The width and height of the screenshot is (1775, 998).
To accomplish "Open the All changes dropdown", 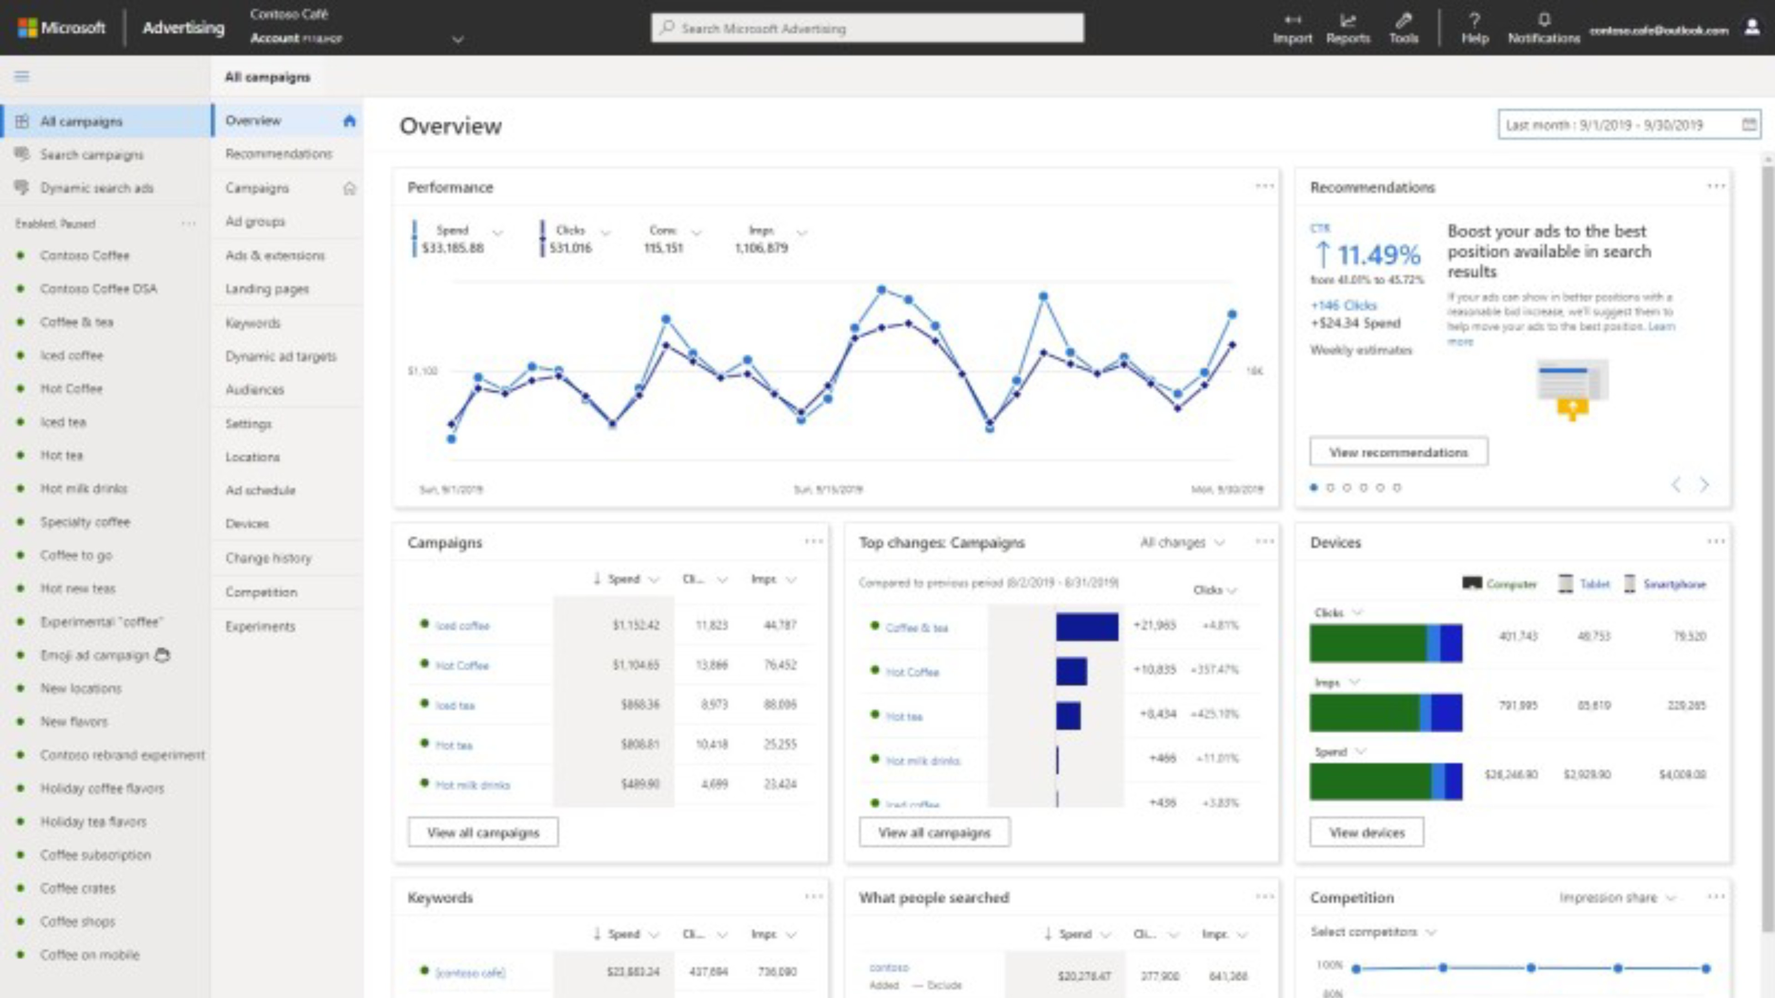I will click(1182, 543).
